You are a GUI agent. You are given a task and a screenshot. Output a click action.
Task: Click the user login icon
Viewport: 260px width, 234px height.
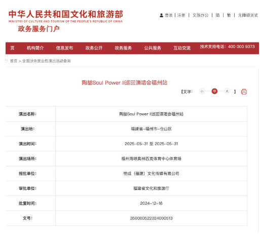coord(161,15)
